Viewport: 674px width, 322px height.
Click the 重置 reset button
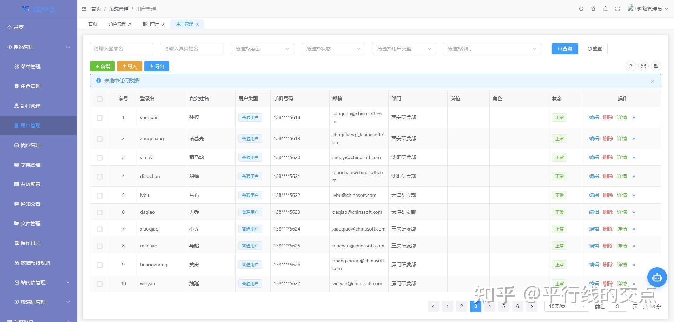pyautogui.click(x=595, y=49)
